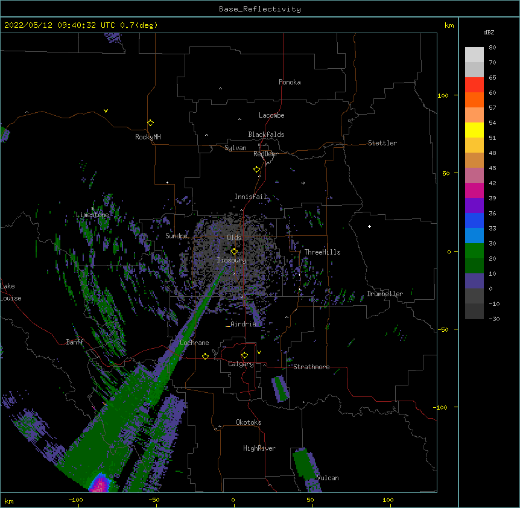
Task: Click the Airdrie city label
Action: 243,324
